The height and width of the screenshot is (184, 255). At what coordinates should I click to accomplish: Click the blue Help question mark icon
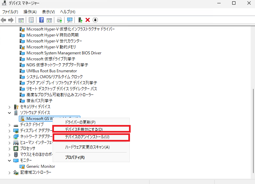[x=41, y=20]
